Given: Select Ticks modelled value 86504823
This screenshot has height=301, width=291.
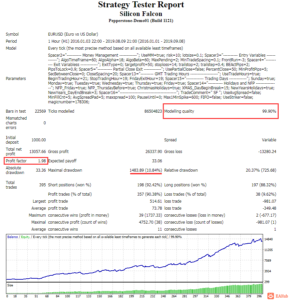Looking at the screenshot, I should 153,111.
